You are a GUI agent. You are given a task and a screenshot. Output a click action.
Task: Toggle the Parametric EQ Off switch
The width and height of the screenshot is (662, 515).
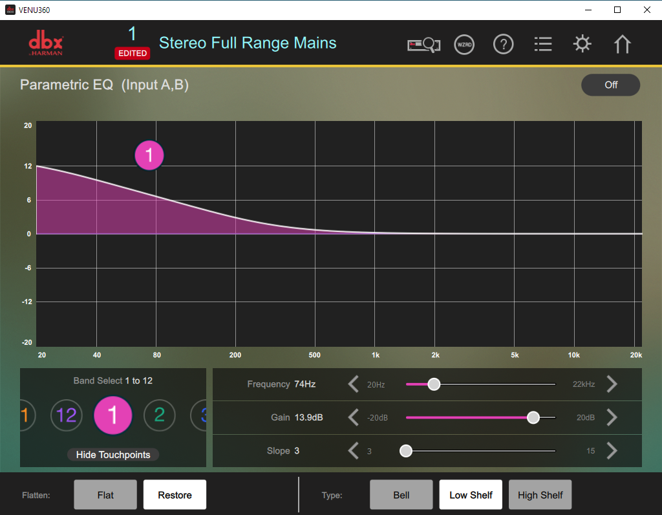tap(610, 85)
